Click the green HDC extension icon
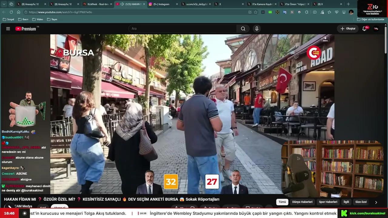The width and height of the screenshot is (388, 218). [270, 12]
